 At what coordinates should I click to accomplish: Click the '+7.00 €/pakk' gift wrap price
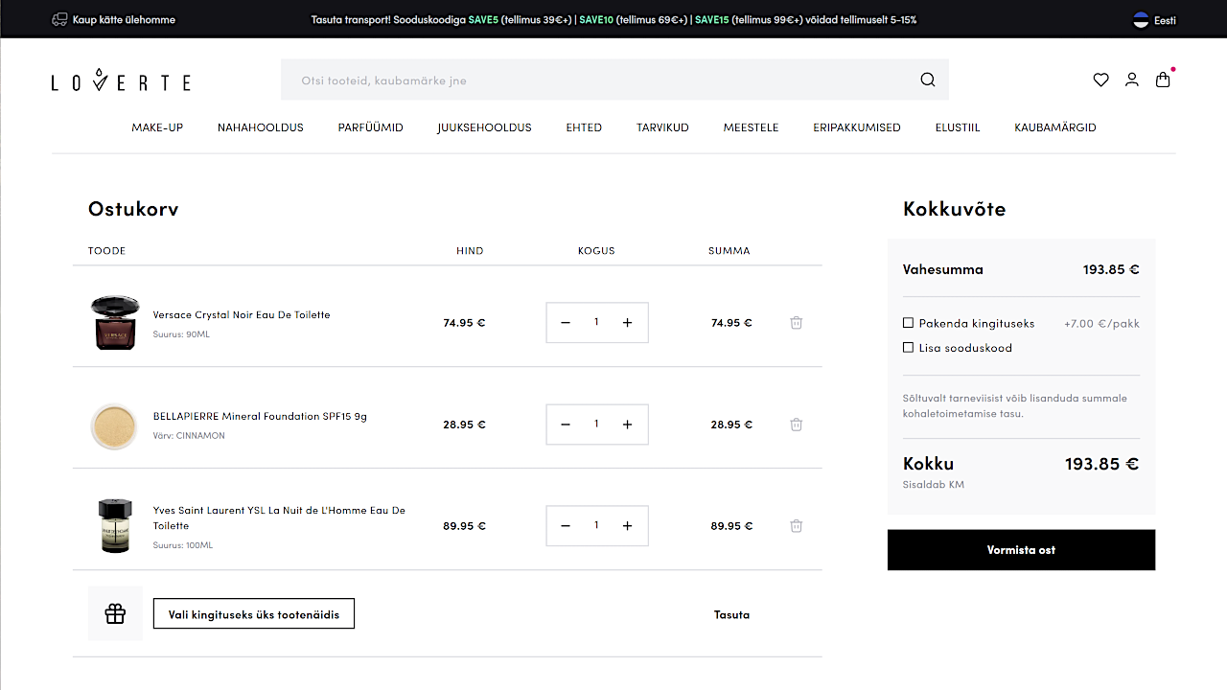coord(1101,324)
